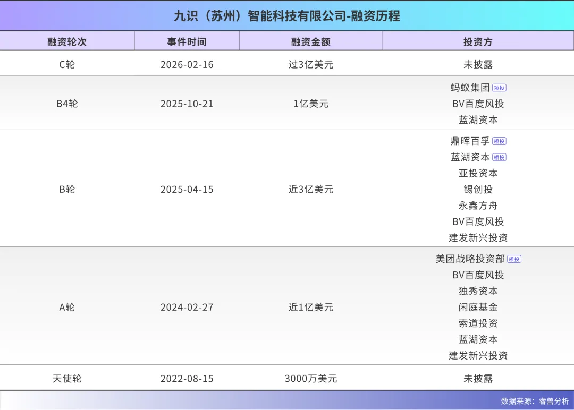
Task: Click 蓝湖资本 in the B轮 row
Action: point(470,157)
